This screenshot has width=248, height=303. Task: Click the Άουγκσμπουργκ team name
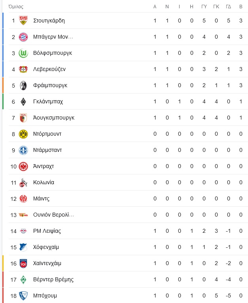[x=54, y=118]
